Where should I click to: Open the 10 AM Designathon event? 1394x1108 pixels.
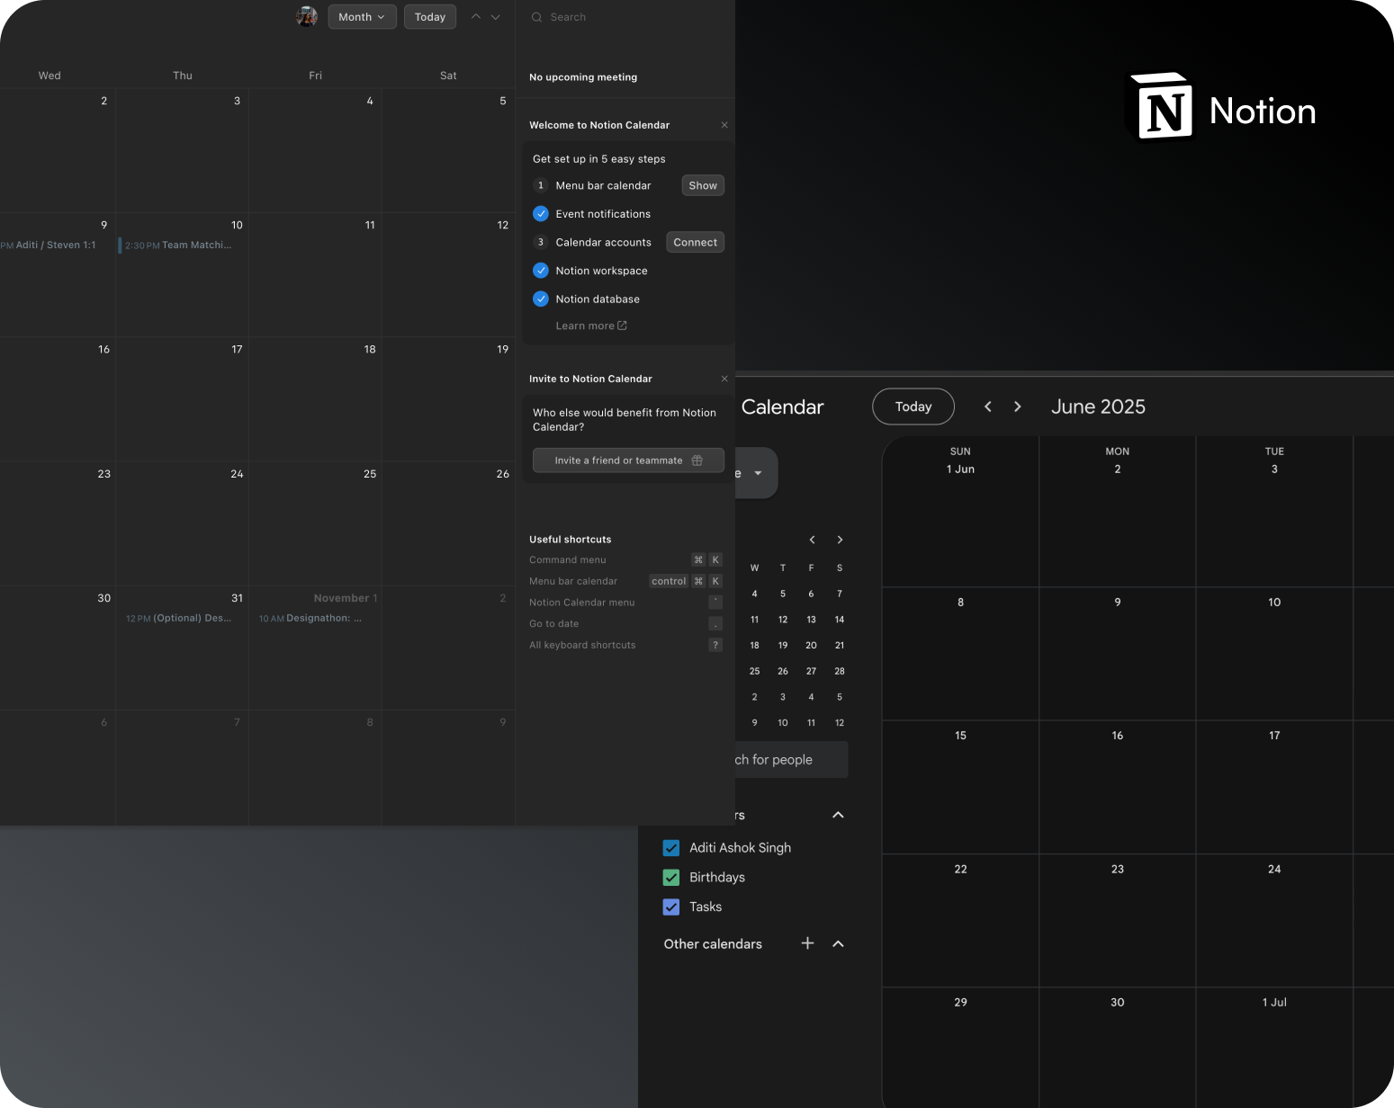(312, 618)
